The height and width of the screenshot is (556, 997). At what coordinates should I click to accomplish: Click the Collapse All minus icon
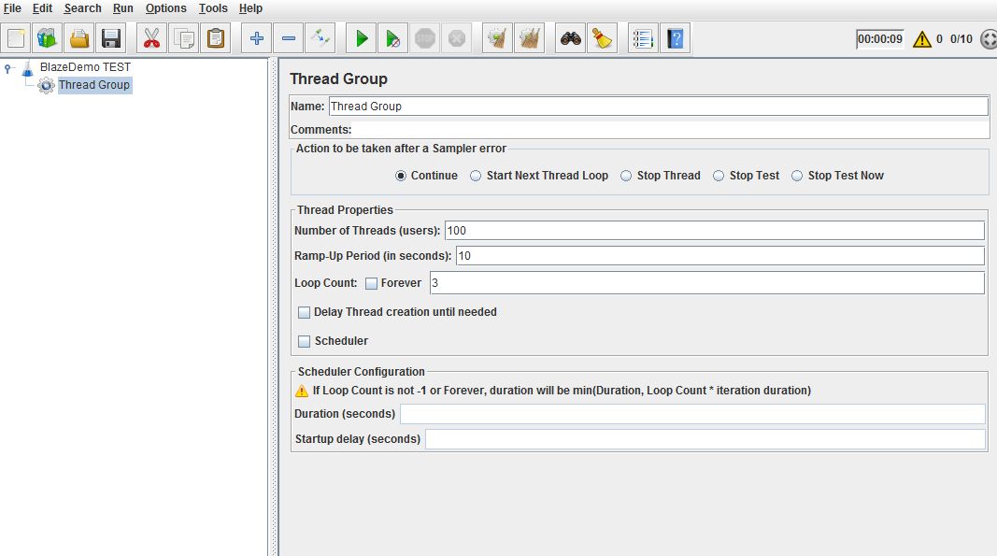(x=289, y=38)
